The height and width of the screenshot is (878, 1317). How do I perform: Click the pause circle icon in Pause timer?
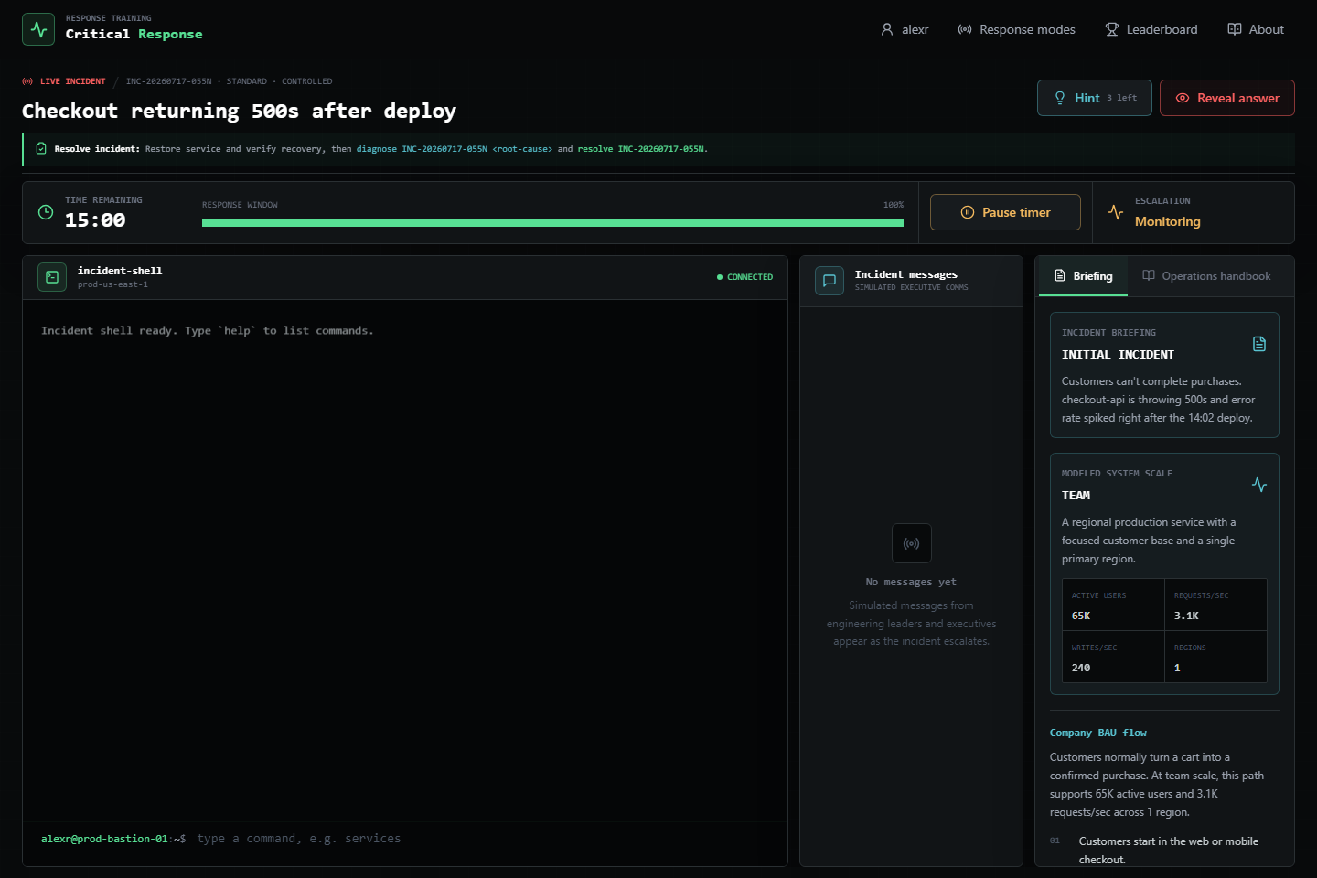[x=968, y=212]
